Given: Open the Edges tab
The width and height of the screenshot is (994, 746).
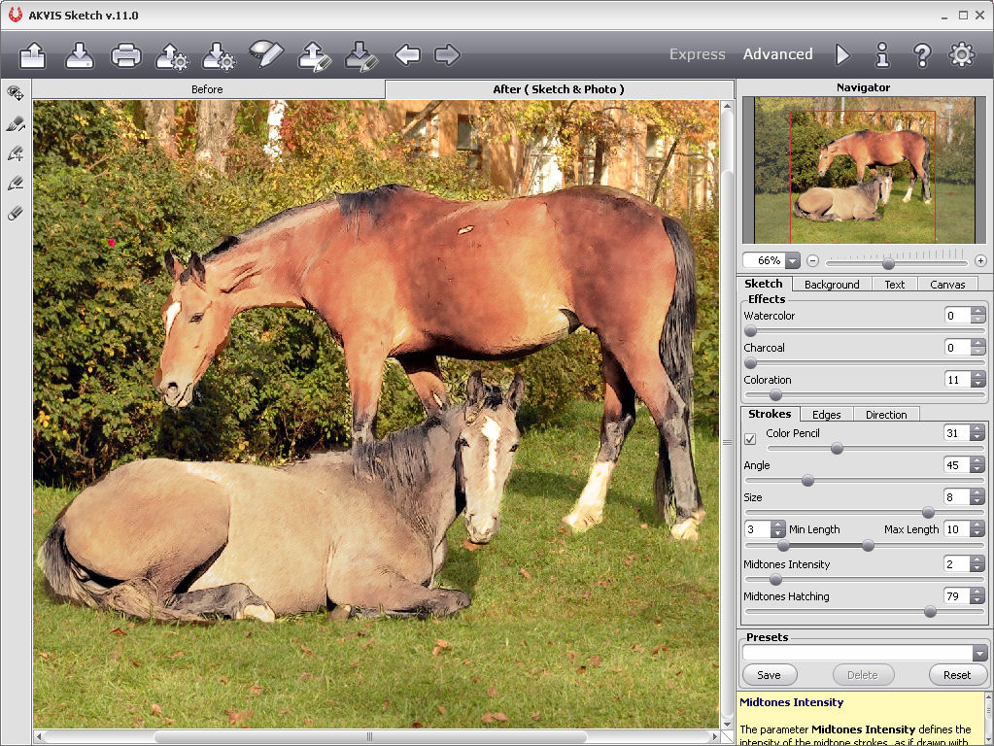Looking at the screenshot, I should coord(826,415).
